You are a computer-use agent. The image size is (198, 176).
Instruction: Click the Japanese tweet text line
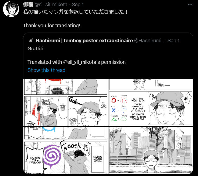[x=75, y=12]
